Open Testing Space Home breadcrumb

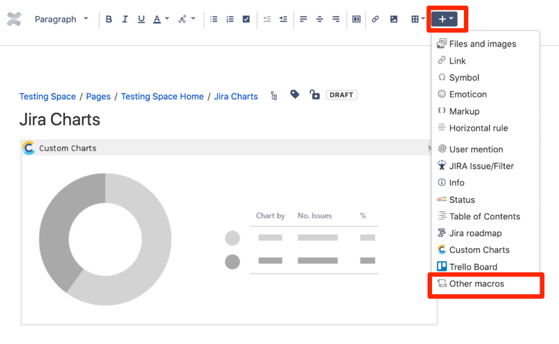(x=162, y=96)
